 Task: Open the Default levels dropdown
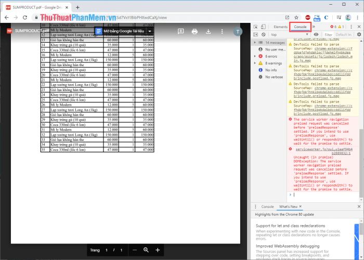pos(343,35)
